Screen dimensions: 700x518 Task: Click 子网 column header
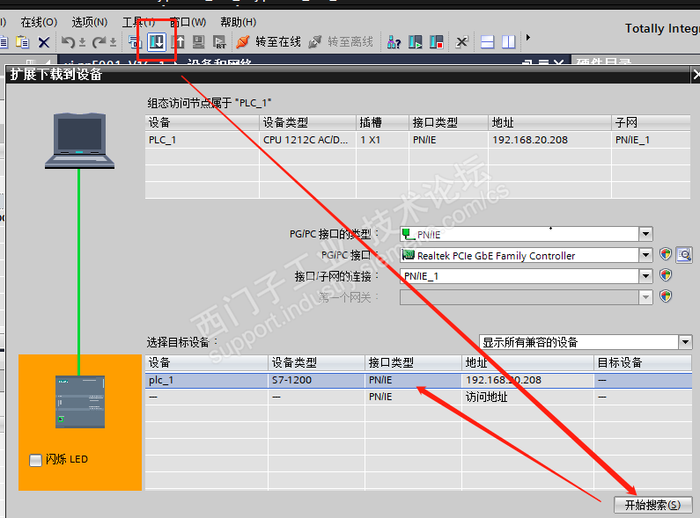pyautogui.click(x=651, y=122)
